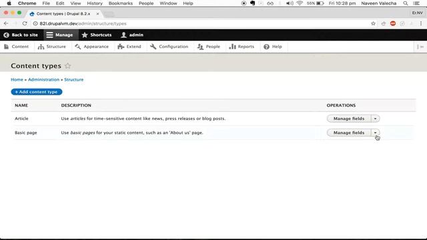This screenshot has height=240, width=427.
Task: Click the OPERATIONS column header
Action: click(341, 105)
